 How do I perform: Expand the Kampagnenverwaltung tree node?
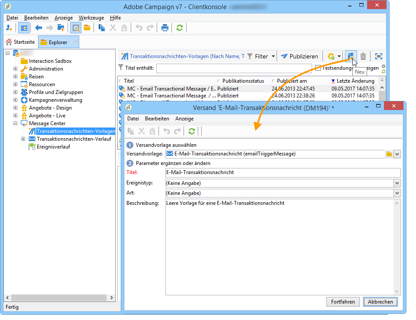coord(16,100)
